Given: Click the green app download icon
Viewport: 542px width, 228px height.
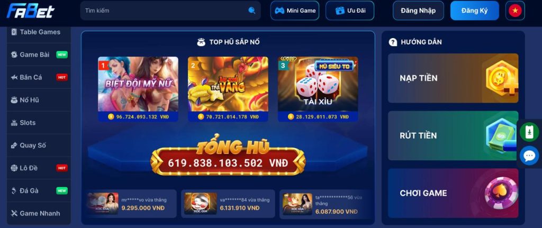Looking at the screenshot, I should tap(529, 132).
